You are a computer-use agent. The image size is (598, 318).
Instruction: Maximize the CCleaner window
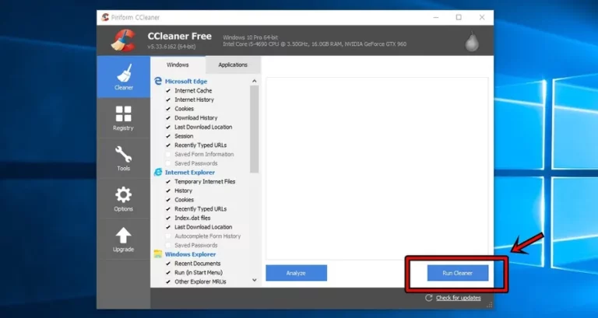coord(459,18)
